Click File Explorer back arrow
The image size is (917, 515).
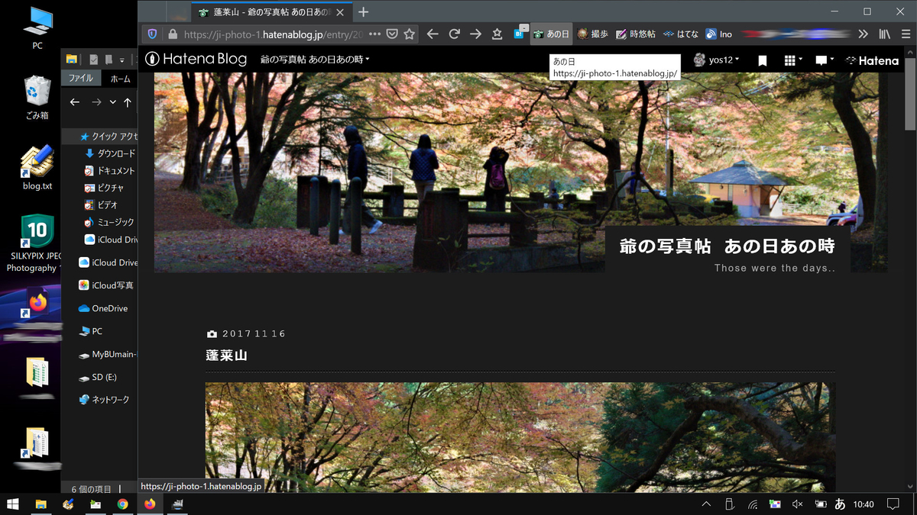75,102
